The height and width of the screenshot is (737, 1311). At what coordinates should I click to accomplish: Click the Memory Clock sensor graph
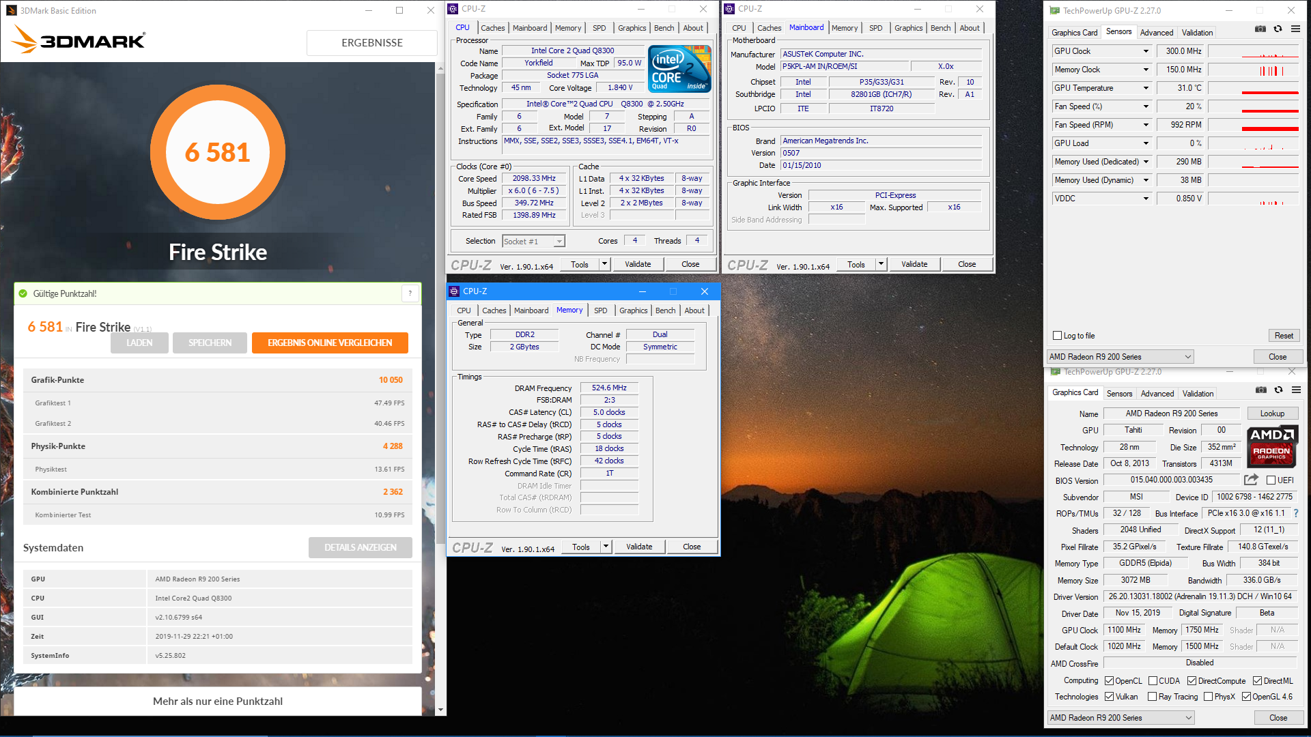point(1253,70)
